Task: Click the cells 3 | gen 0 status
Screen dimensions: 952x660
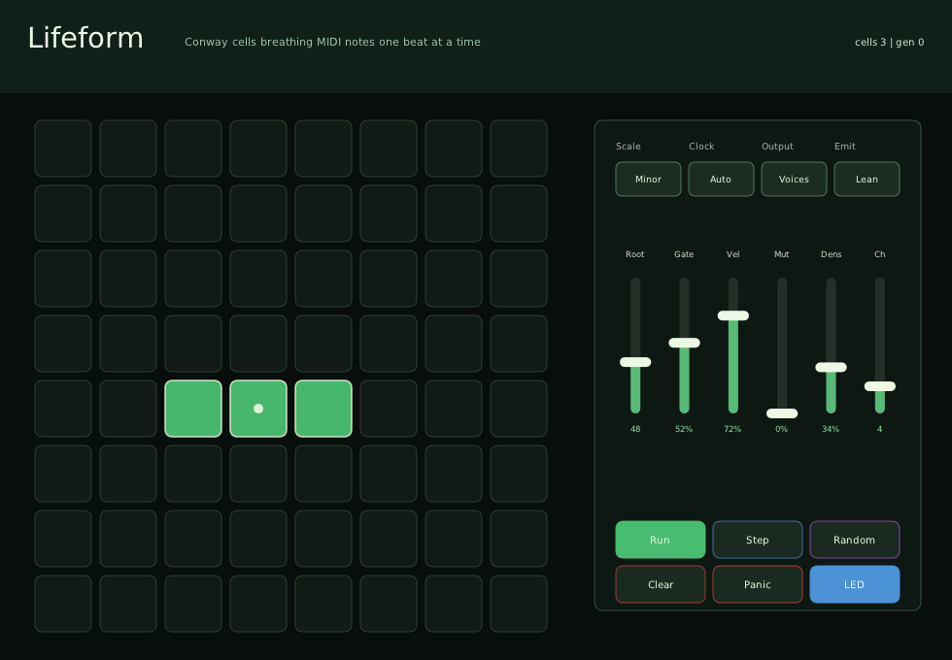Action: click(x=889, y=43)
